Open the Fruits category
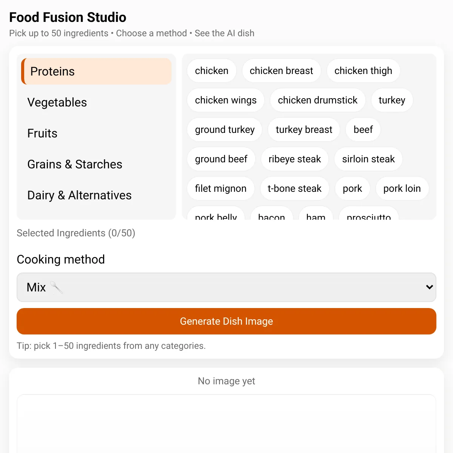The image size is (453, 453). pyautogui.click(x=97, y=133)
